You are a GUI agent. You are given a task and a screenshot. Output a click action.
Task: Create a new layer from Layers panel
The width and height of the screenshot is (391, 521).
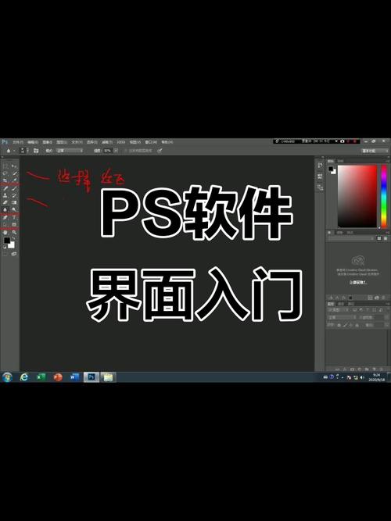(374, 369)
